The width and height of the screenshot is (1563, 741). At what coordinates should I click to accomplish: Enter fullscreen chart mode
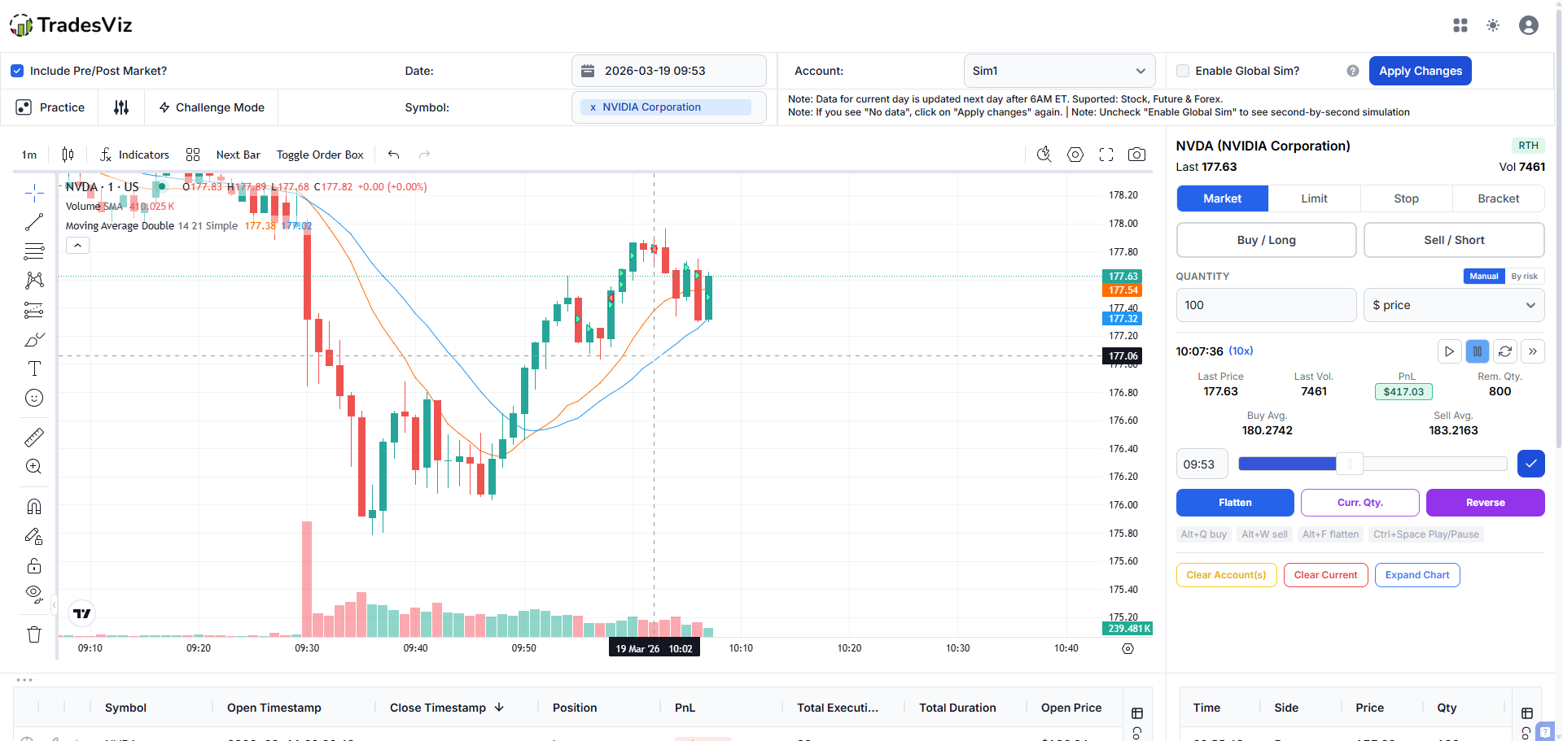pos(1105,155)
